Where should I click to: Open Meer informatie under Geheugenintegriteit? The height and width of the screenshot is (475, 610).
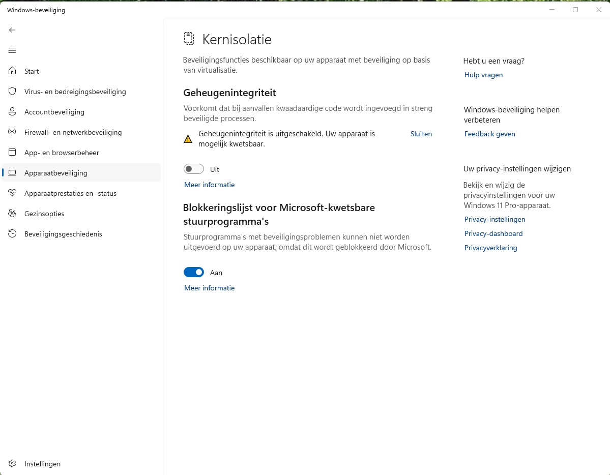(209, 185)
